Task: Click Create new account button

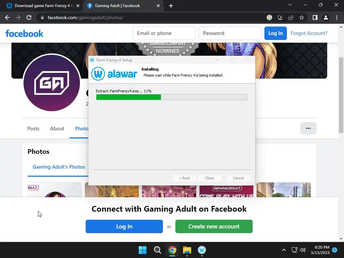Action: (214, 226)
